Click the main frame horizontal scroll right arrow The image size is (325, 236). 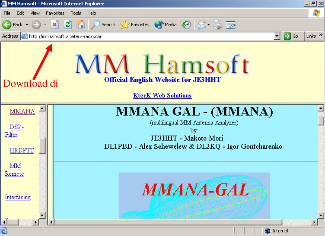315,222
